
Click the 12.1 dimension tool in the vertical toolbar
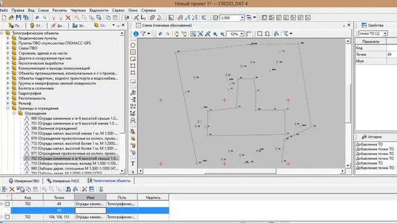133,106
